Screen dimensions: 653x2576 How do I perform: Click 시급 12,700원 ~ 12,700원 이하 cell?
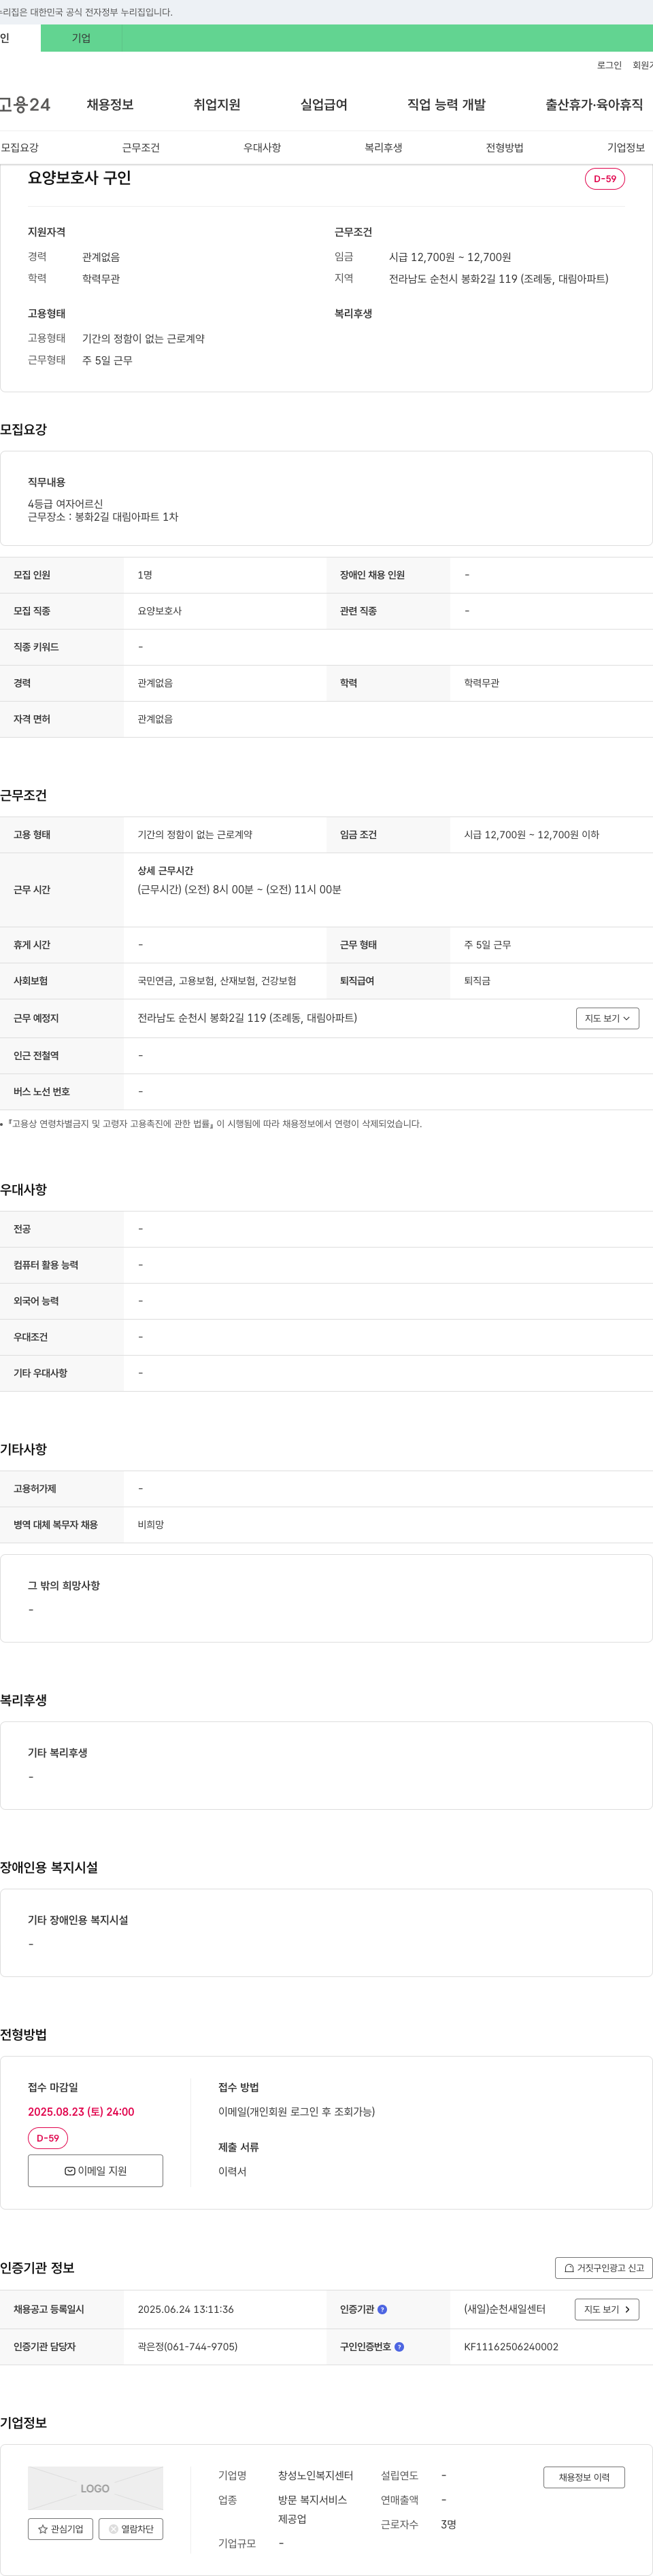click(532, 835)
